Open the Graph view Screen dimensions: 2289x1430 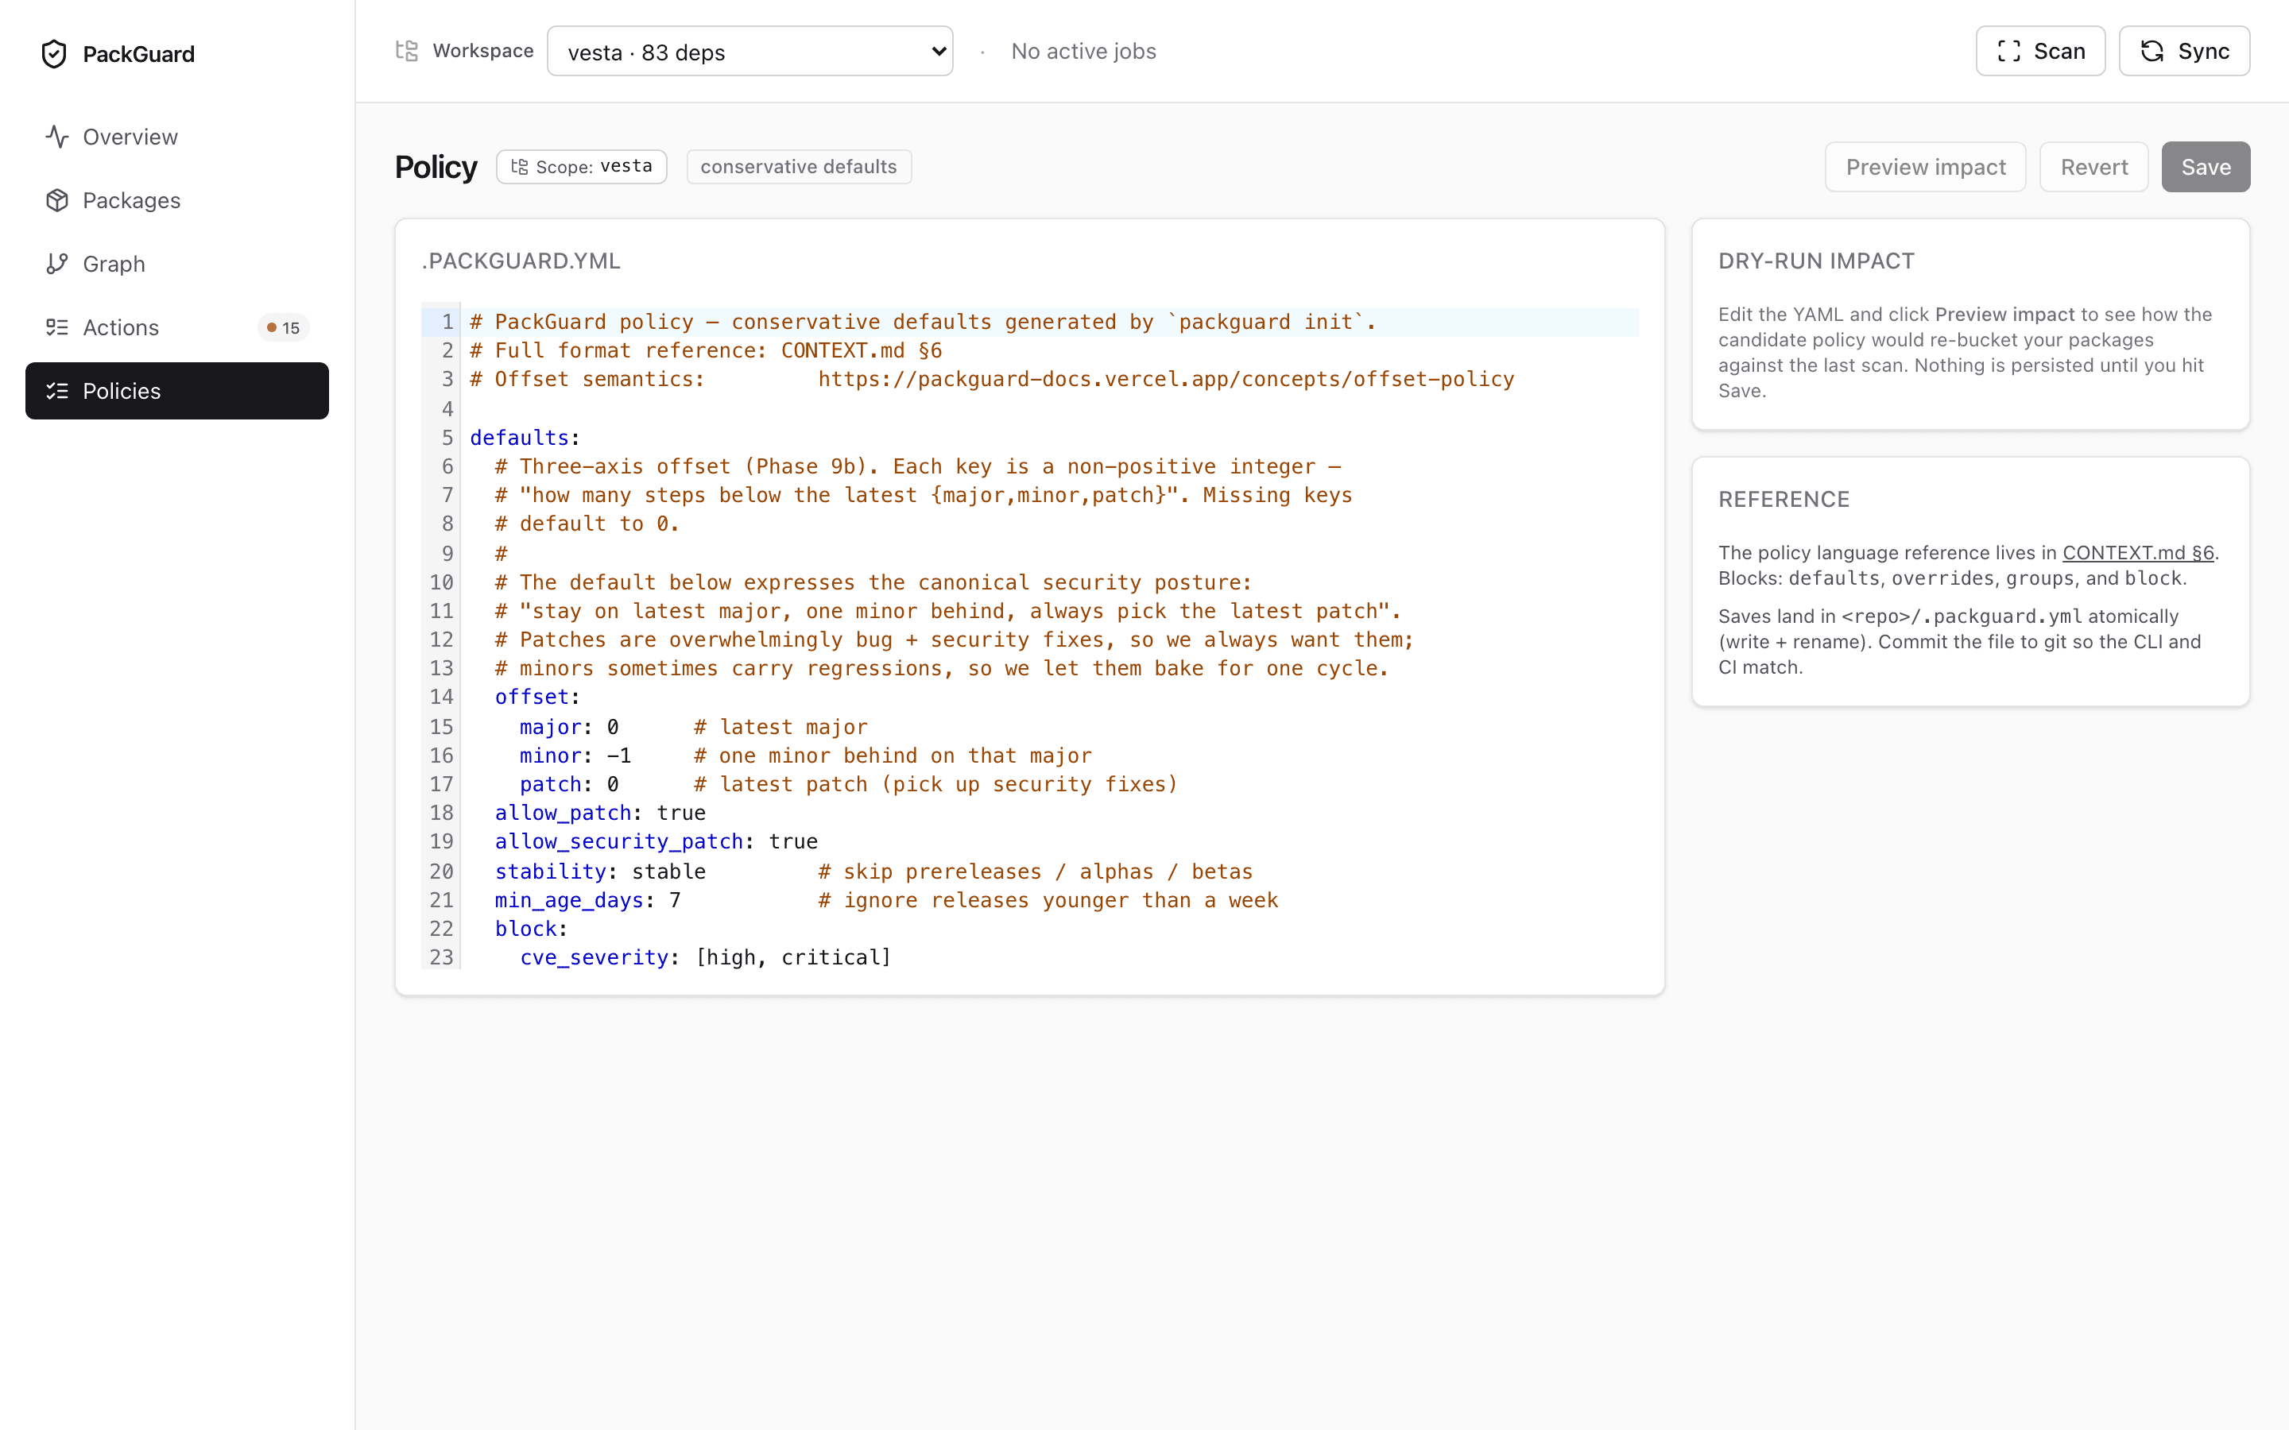[x=177, y=264]
